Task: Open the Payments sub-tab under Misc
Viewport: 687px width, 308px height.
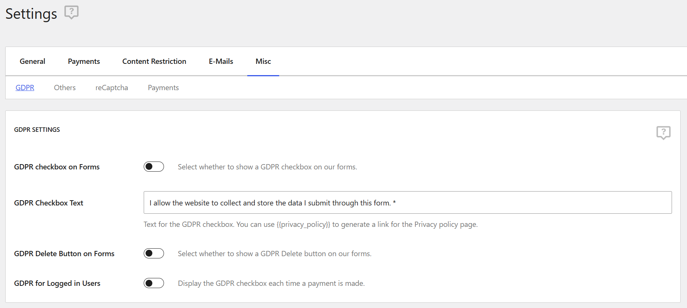Action: coord(163,88)
